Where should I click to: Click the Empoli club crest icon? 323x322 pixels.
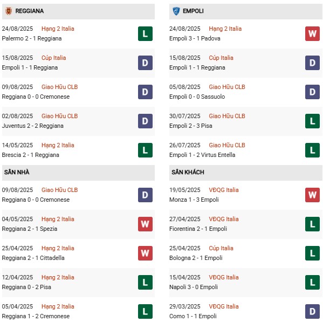(176, 11)
